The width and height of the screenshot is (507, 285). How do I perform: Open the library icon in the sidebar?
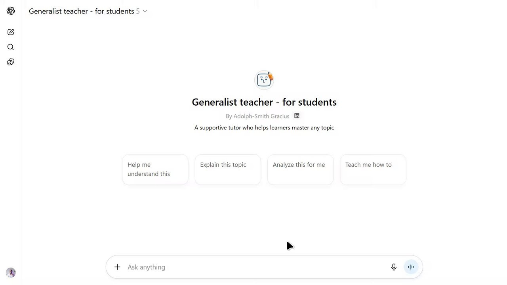(x=11, y=62)
